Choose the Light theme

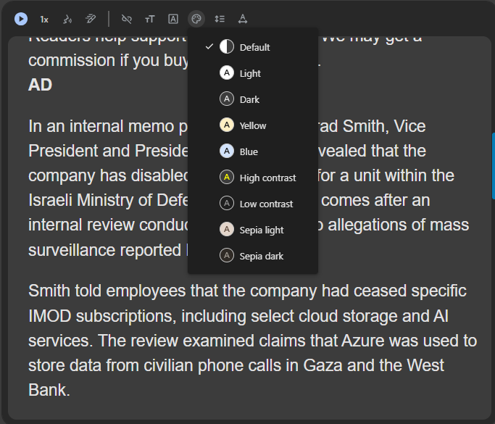tap(253, 73)
